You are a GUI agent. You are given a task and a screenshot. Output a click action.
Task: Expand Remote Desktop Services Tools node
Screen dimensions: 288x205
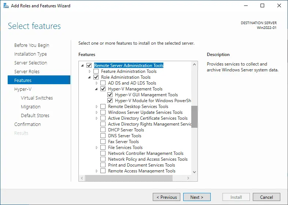pos(97,107)
